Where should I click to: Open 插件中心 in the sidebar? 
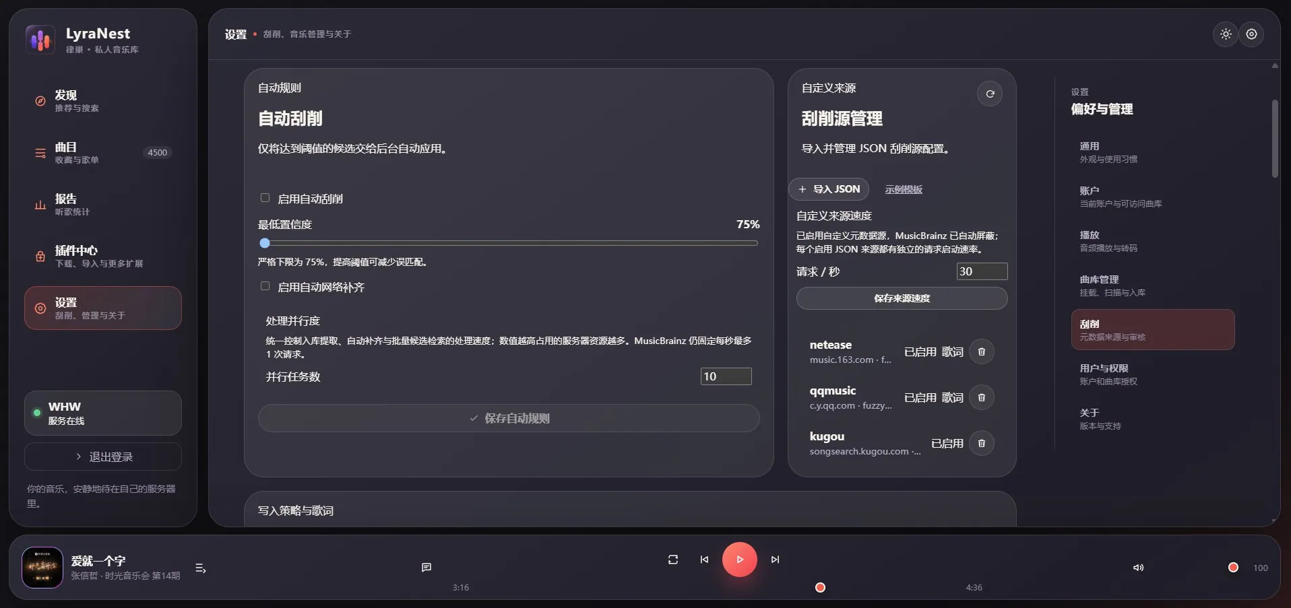point(103,257)
